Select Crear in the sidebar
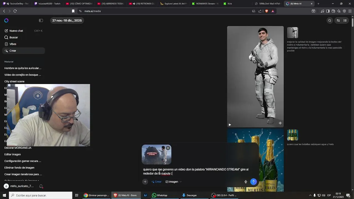The width and height of the screenshot is (354, 199). 24,51
